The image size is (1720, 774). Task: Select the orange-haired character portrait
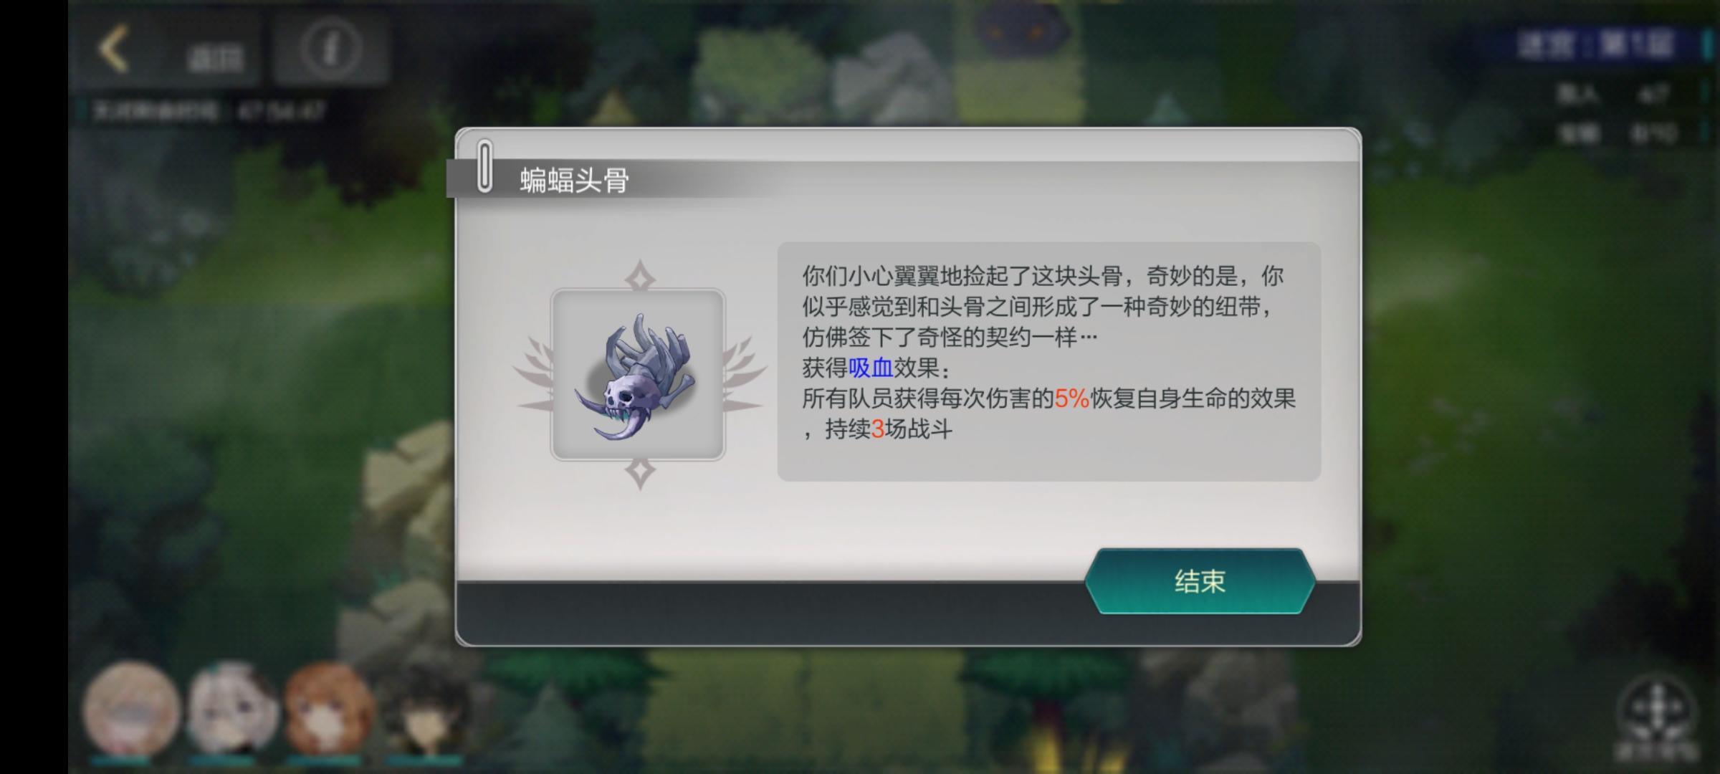pos(328,708)
